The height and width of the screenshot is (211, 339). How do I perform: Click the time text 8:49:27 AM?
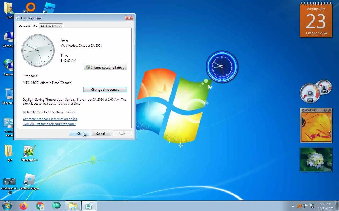[x=69, y=61]
